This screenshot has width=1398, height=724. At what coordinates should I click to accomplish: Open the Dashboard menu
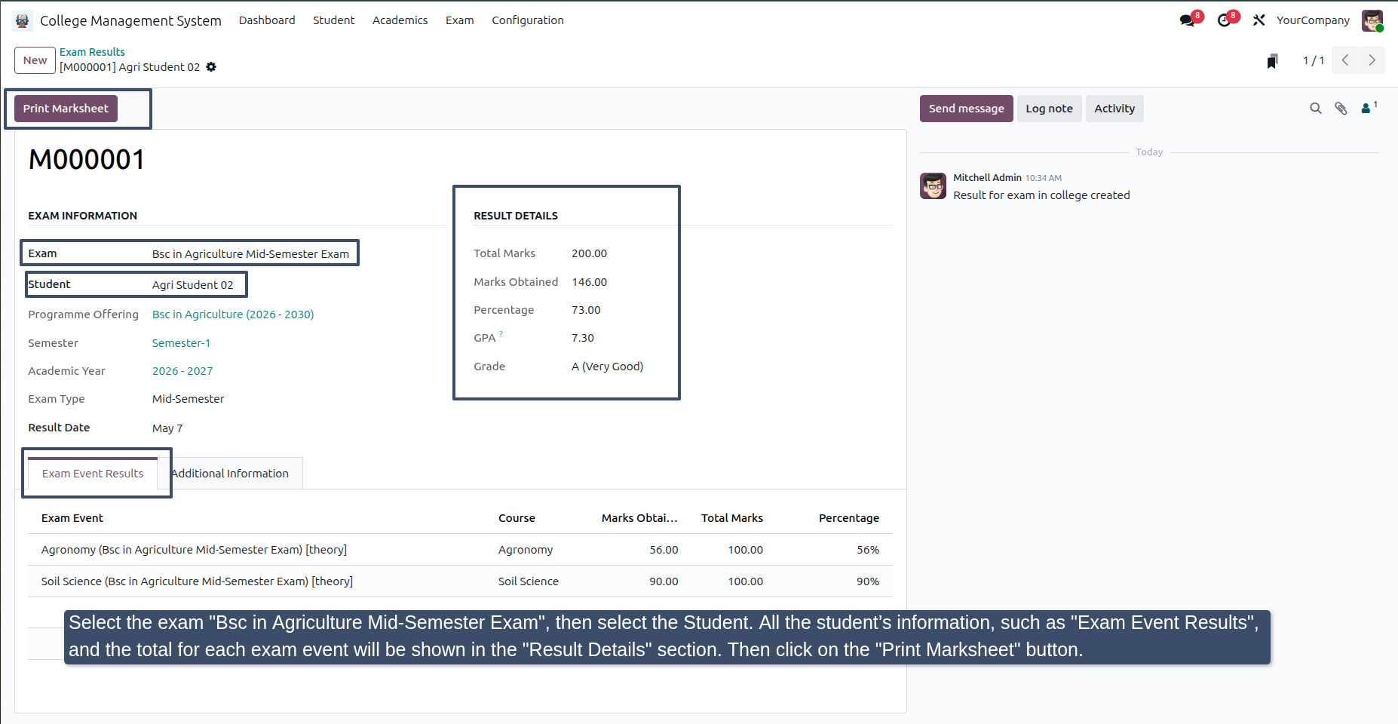click(267, 20)
